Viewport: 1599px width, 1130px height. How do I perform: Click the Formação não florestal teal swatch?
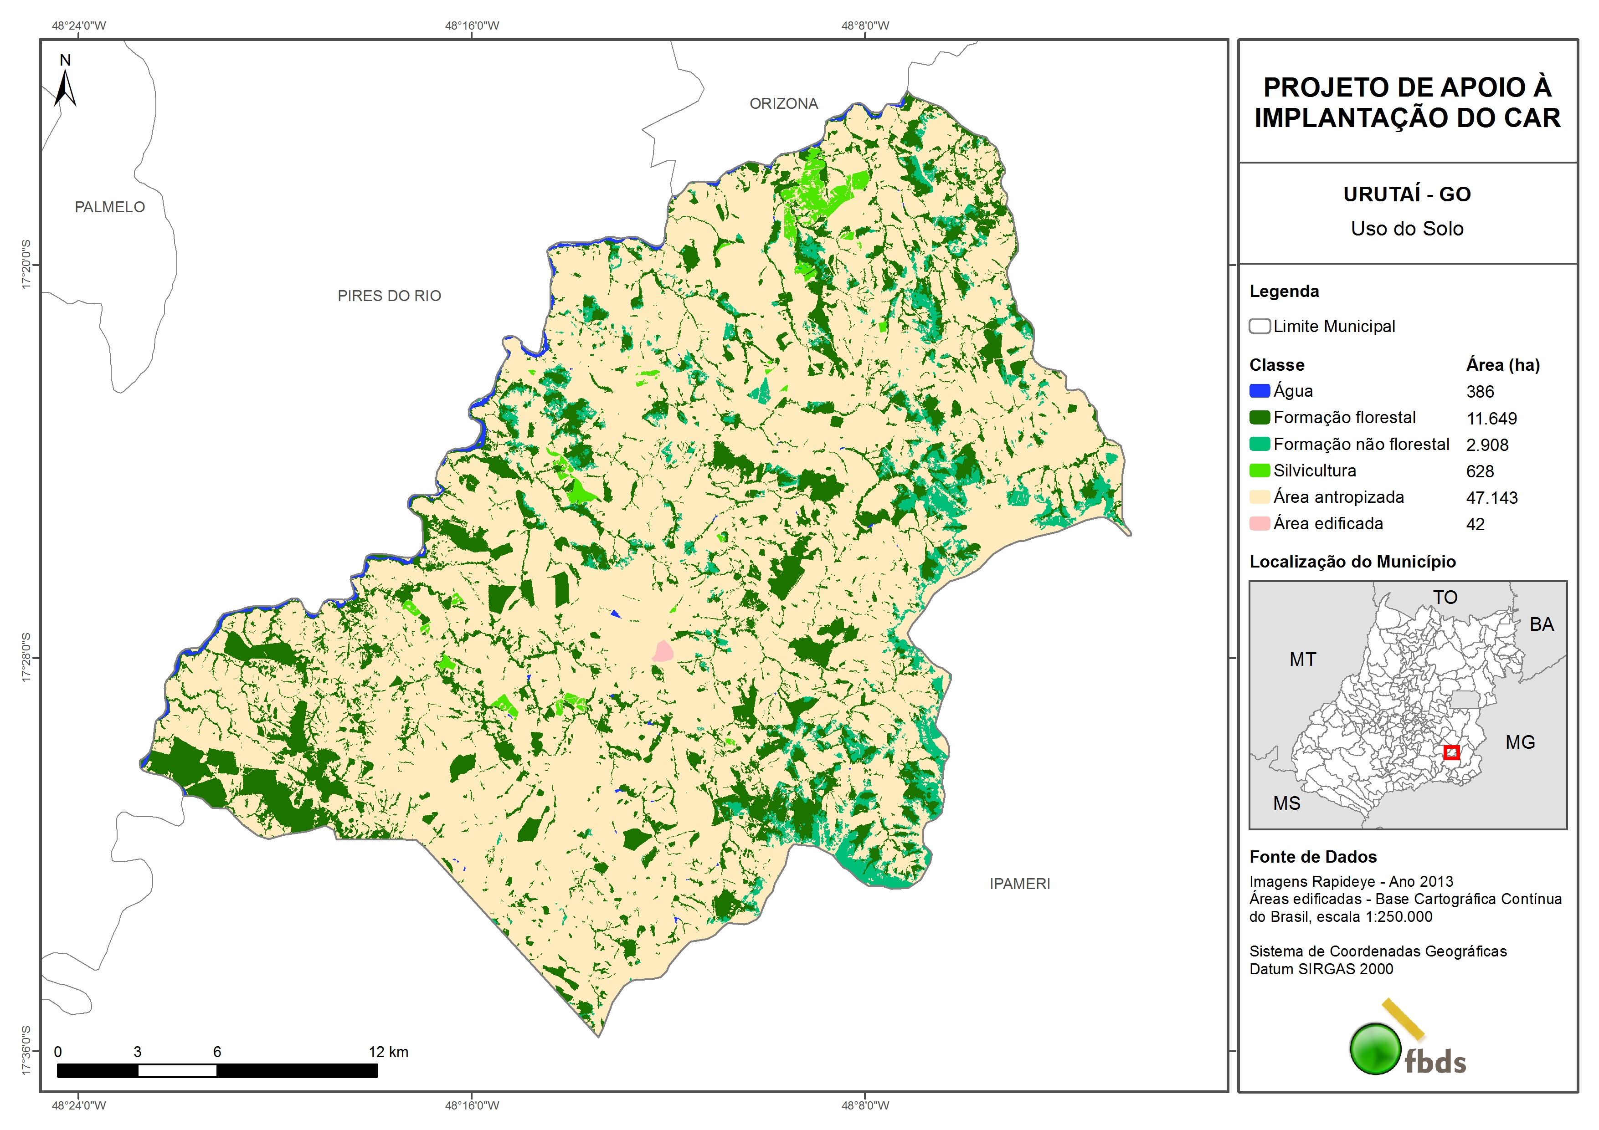click(1259, 444)
